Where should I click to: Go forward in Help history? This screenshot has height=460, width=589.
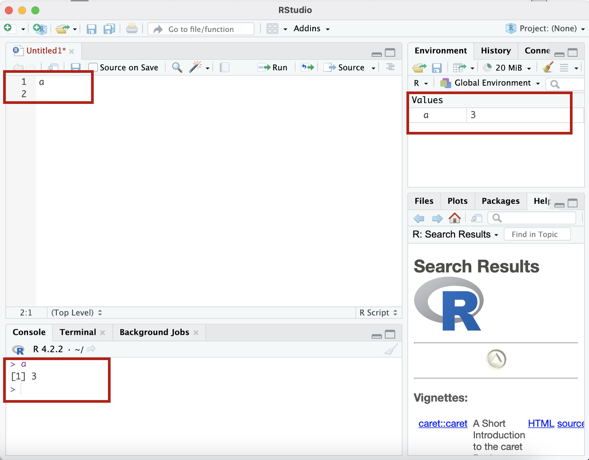coord(438,218)
